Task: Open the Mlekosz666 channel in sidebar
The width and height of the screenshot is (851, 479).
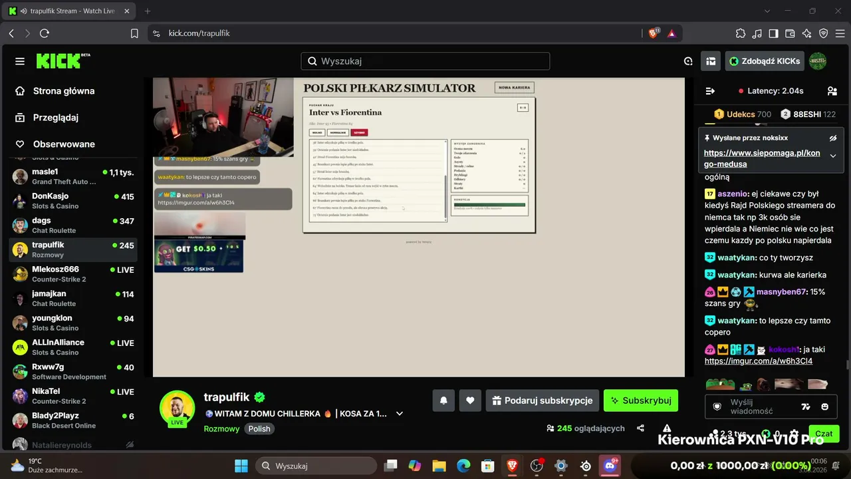Action: 73,274
